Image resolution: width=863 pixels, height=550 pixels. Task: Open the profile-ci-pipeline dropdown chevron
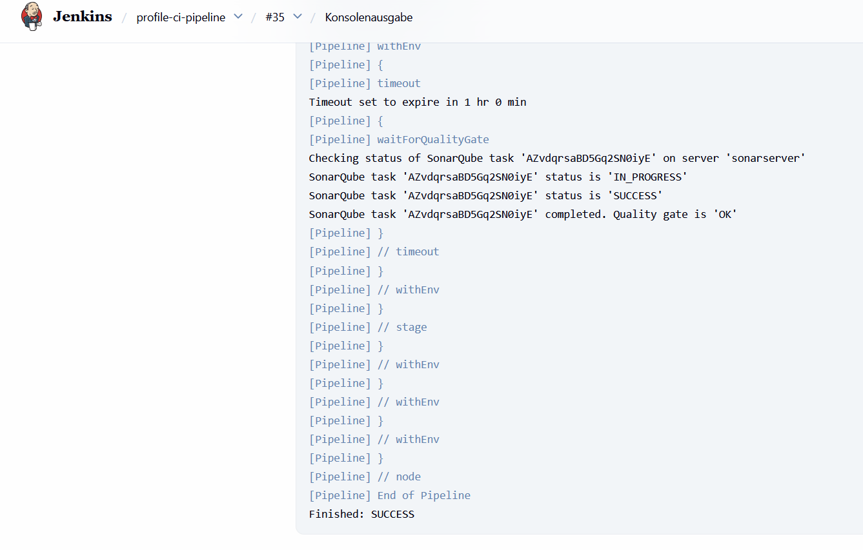point(238,17)
